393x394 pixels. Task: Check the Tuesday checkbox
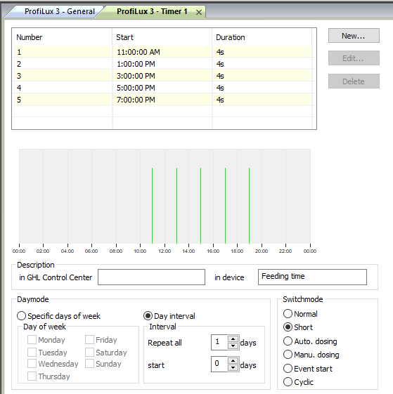pyautogui.click(x=32, y=353)
